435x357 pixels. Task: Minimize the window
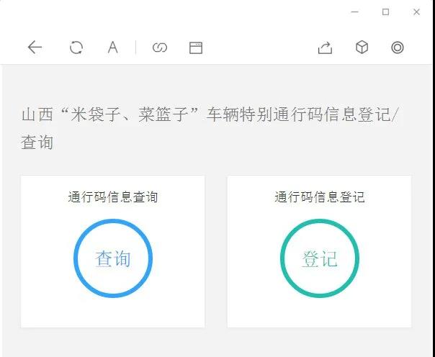[354, 12]
